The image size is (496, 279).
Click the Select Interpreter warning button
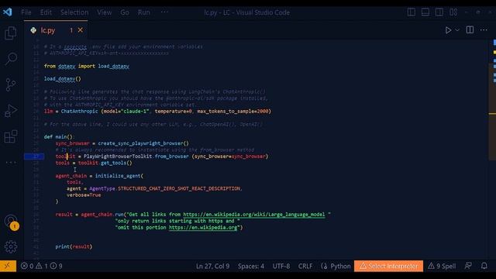pos(388,266)
